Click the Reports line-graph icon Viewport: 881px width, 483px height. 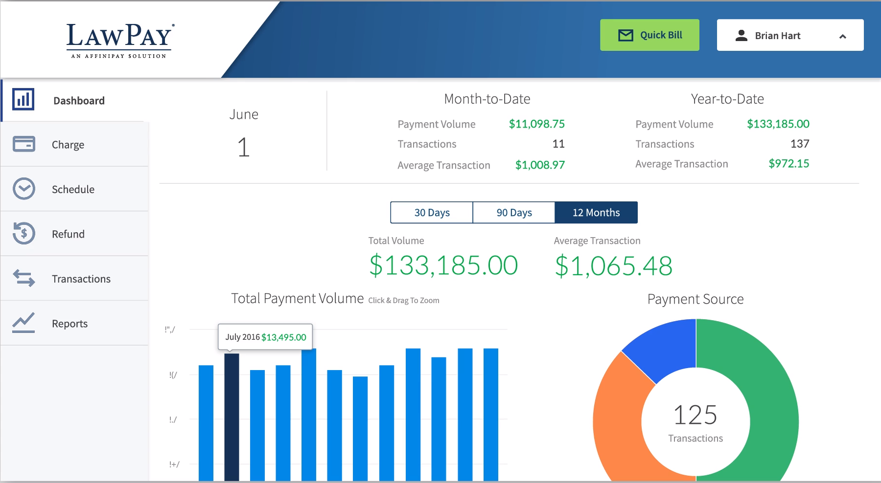tap(24, 323)
